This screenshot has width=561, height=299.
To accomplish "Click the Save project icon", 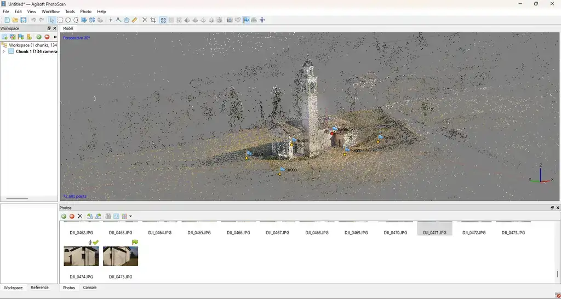I will tap(24, 20).
